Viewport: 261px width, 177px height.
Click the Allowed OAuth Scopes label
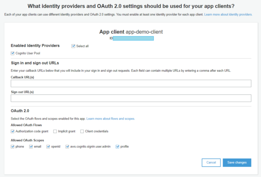coord(28,140)
